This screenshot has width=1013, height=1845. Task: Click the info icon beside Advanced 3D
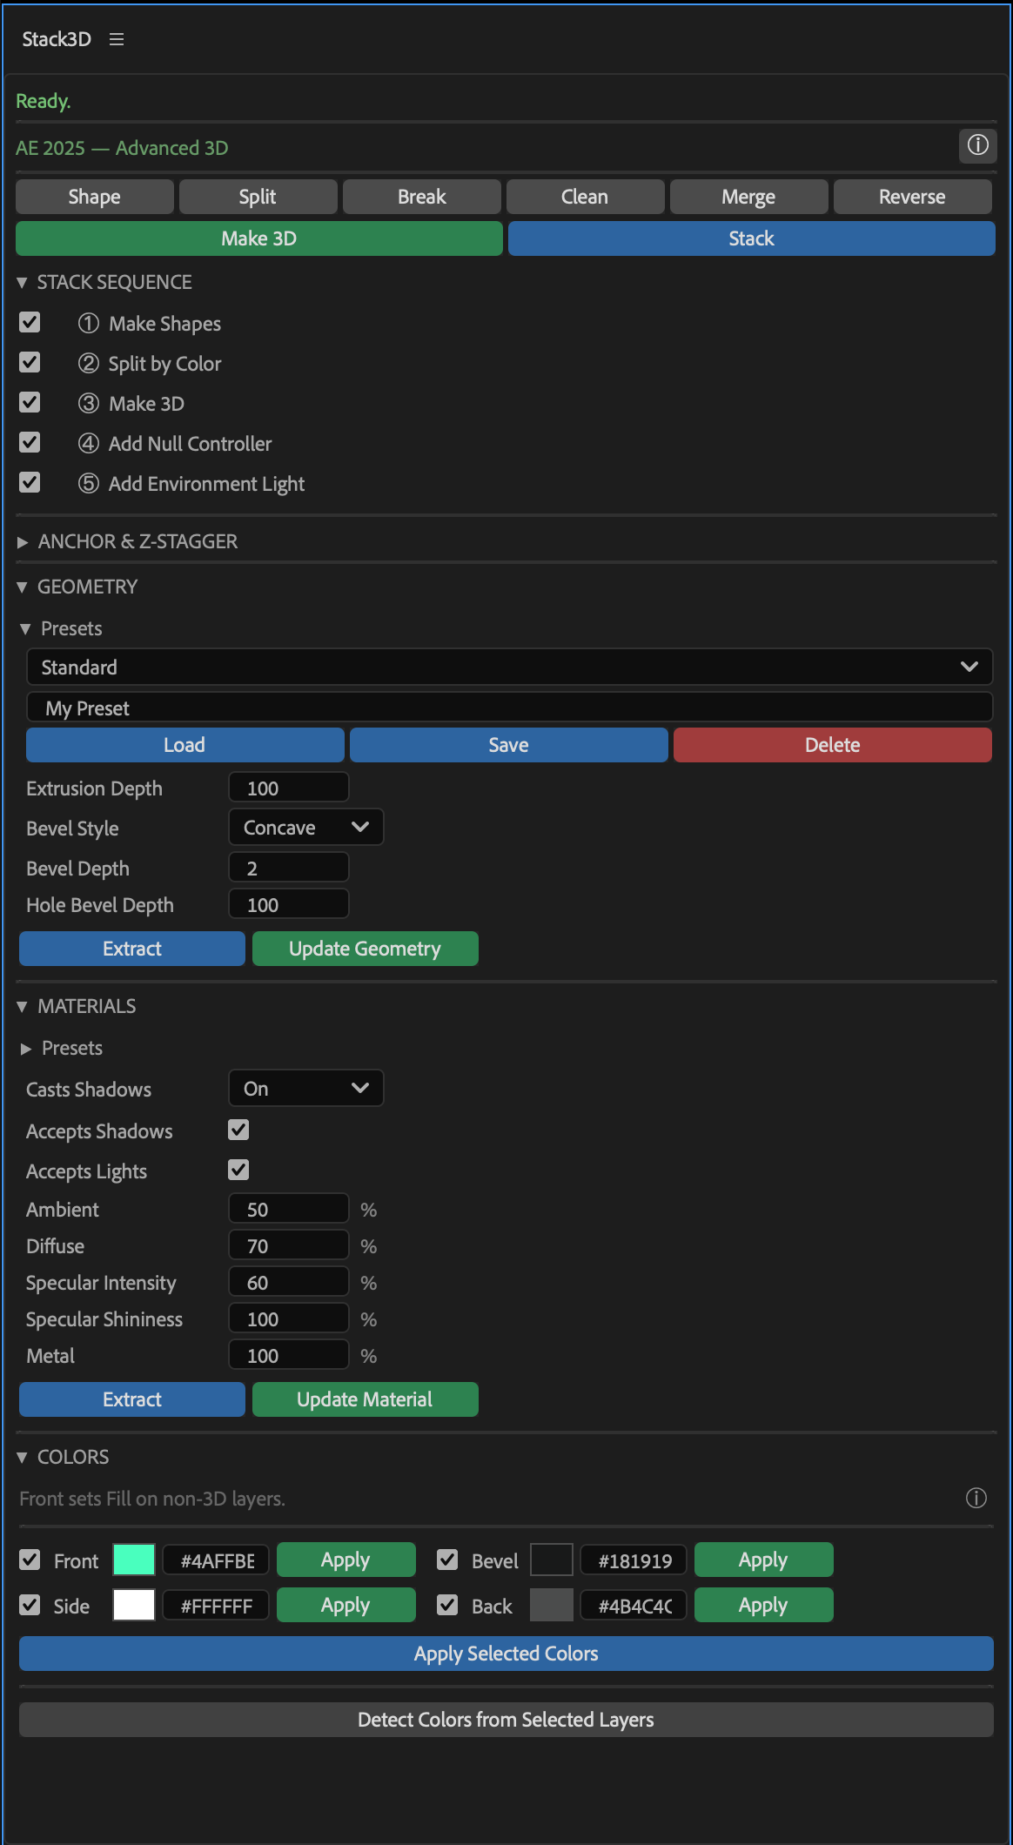pyautogui.click(x=977, y=145)
